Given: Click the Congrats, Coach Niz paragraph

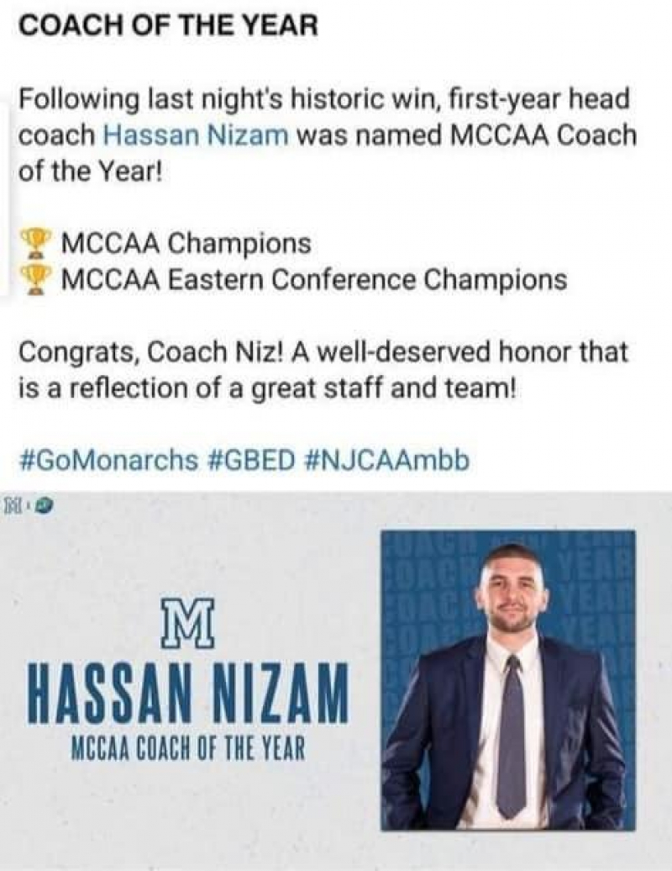Looking at the screenshot, I should (x=324, y=370).
